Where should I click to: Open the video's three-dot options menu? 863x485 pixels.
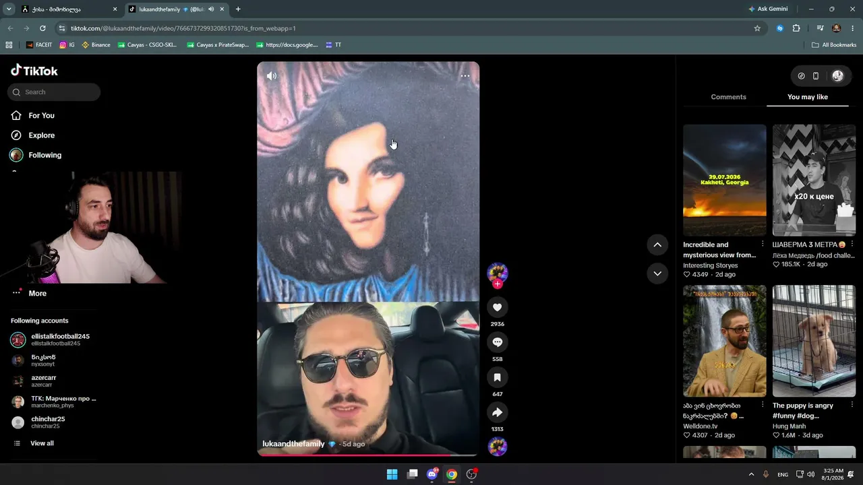click(x=465, y=76)
